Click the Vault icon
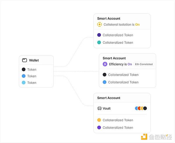 [x=99, y=108]
